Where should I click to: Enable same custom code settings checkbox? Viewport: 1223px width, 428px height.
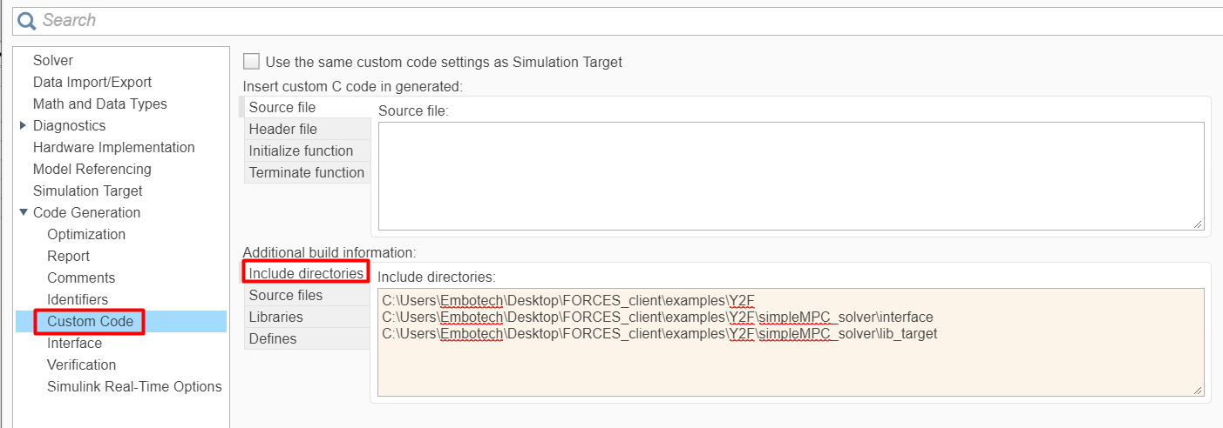click(252, 62)
